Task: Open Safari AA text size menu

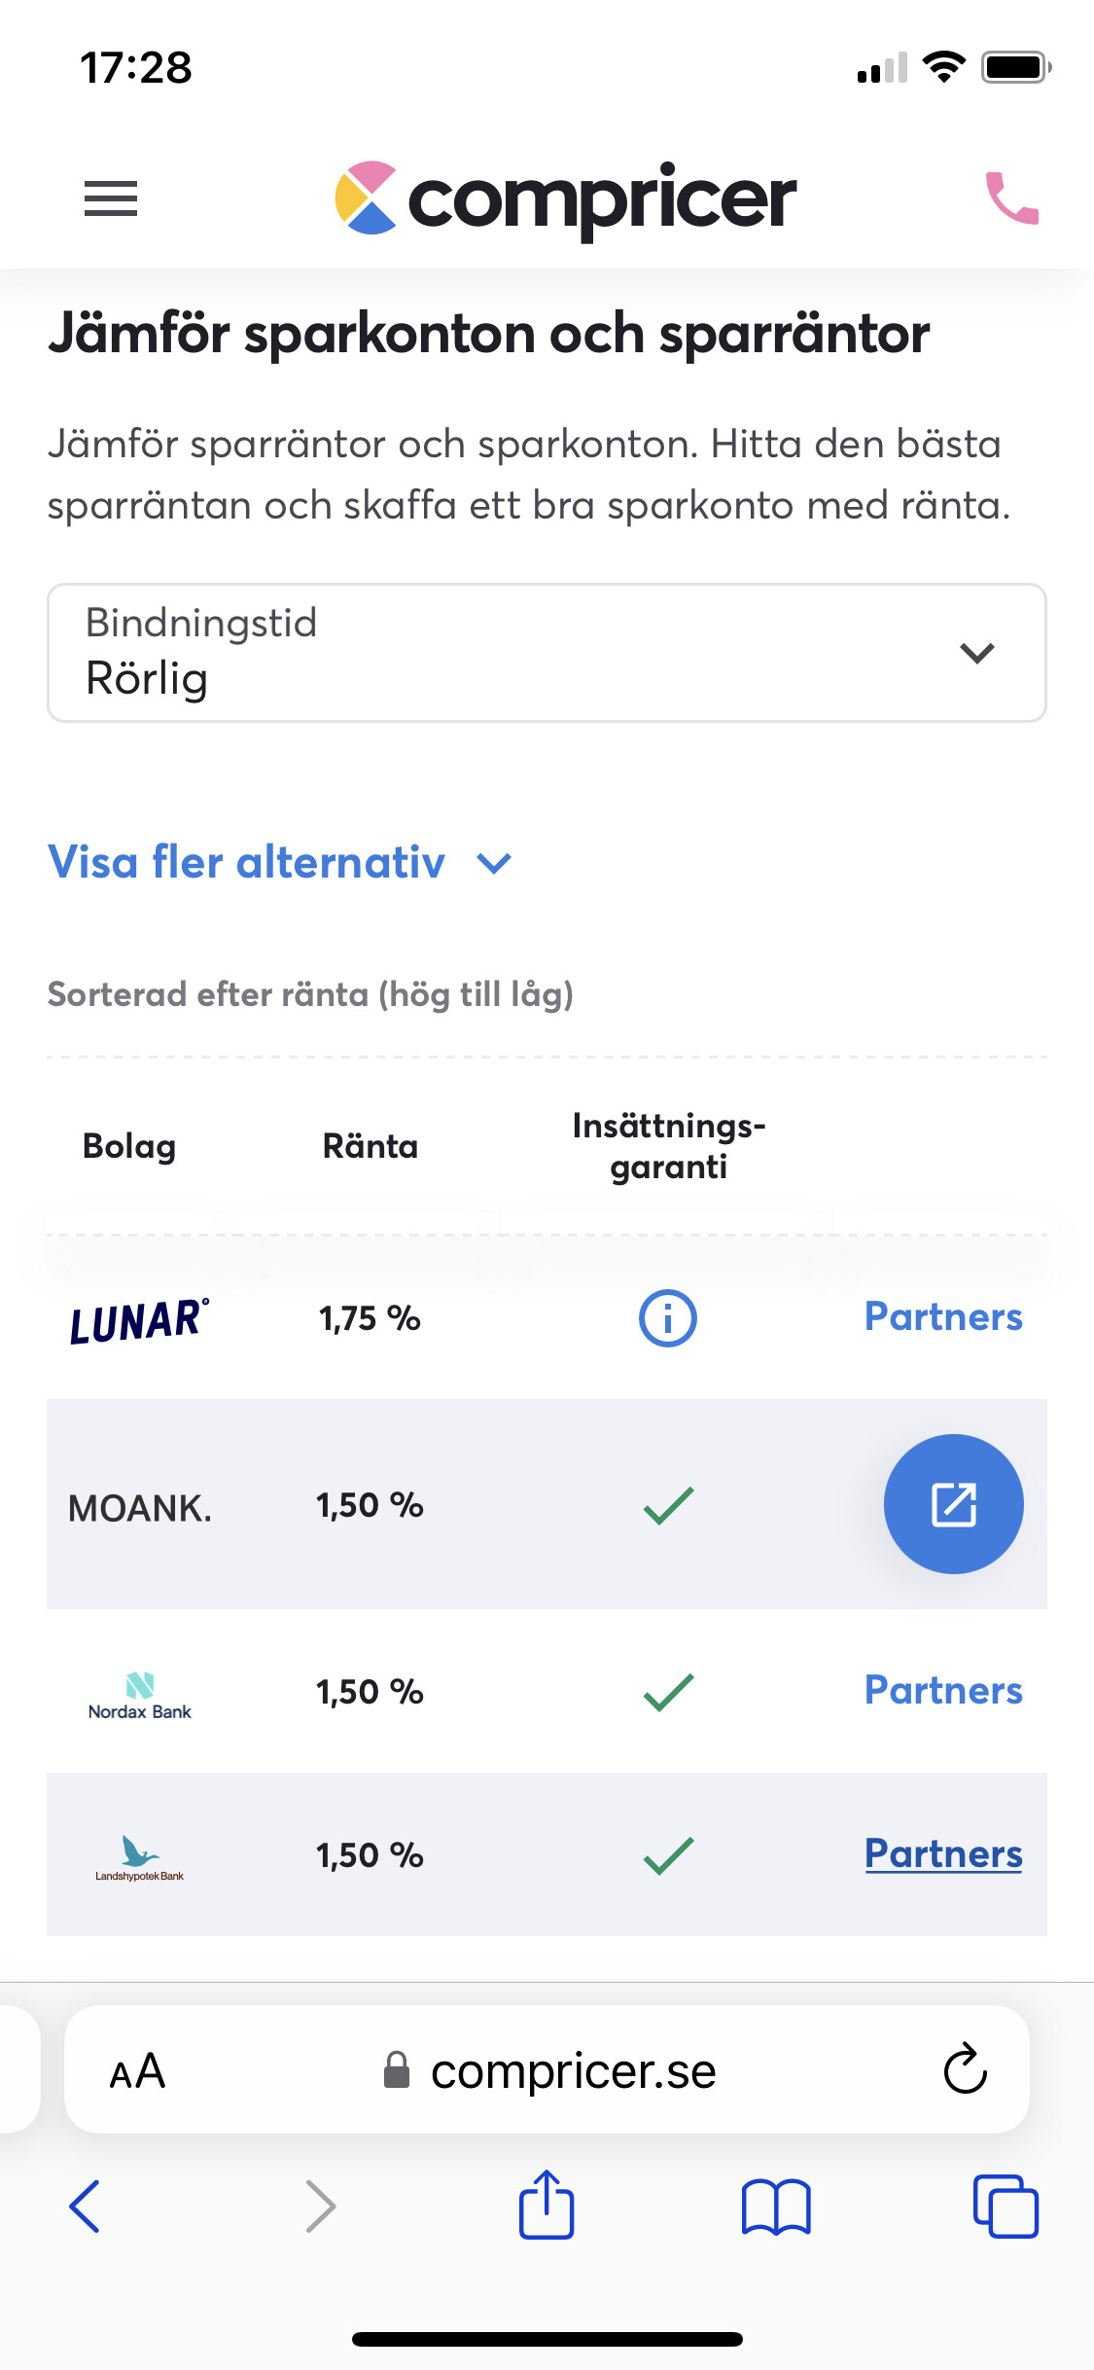Action: pyautogui.click(x=137, y=2070)
